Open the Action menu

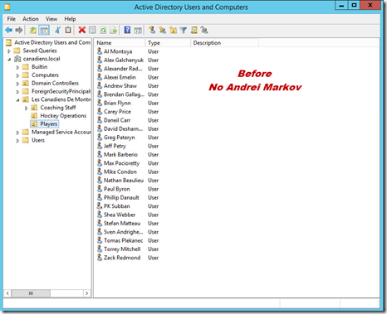click(31, 19)
